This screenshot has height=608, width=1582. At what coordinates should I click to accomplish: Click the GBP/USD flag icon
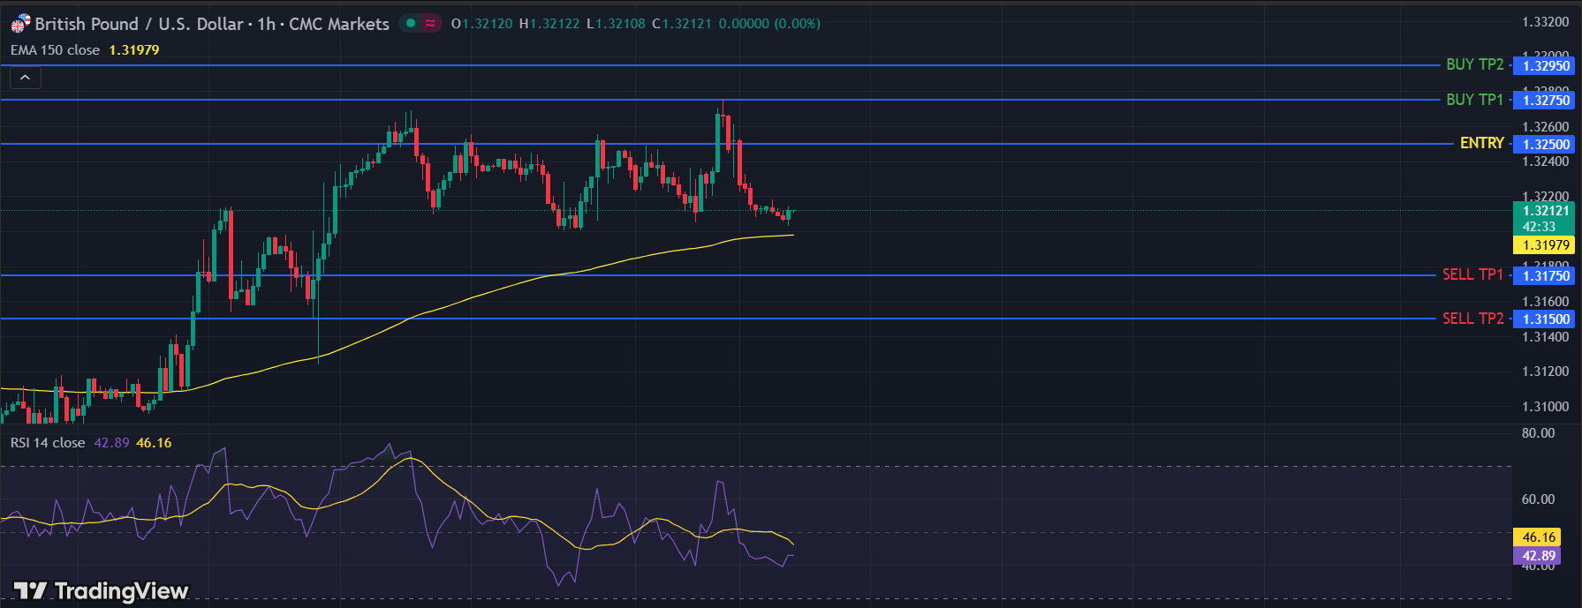tap(19, 24)
